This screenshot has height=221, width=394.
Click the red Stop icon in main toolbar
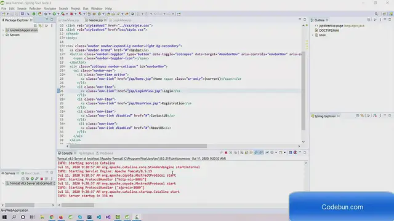point(71,14)
